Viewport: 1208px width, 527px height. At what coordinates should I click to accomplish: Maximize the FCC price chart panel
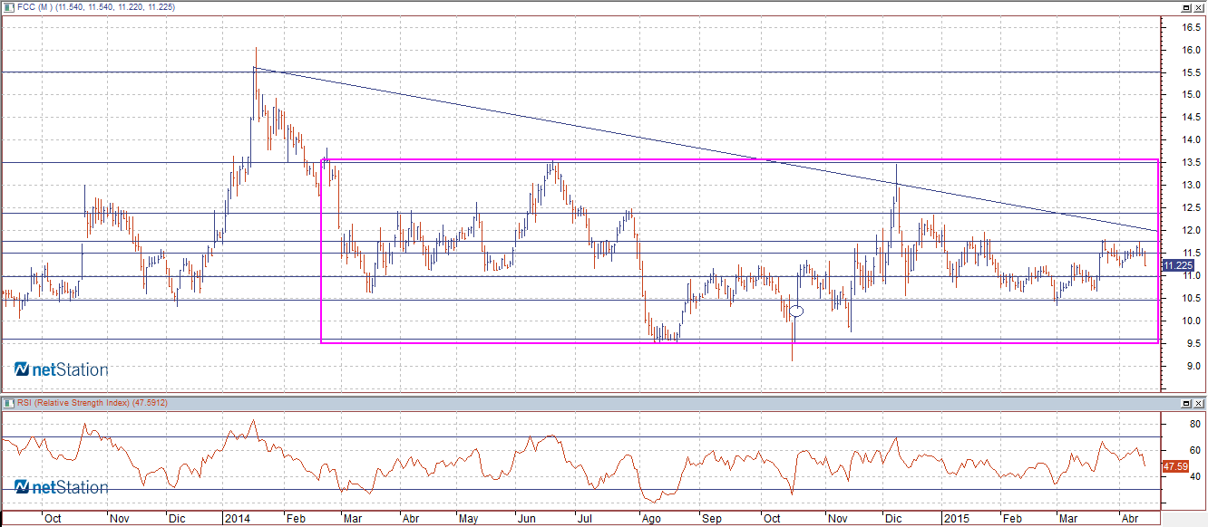pos(1185,7)
